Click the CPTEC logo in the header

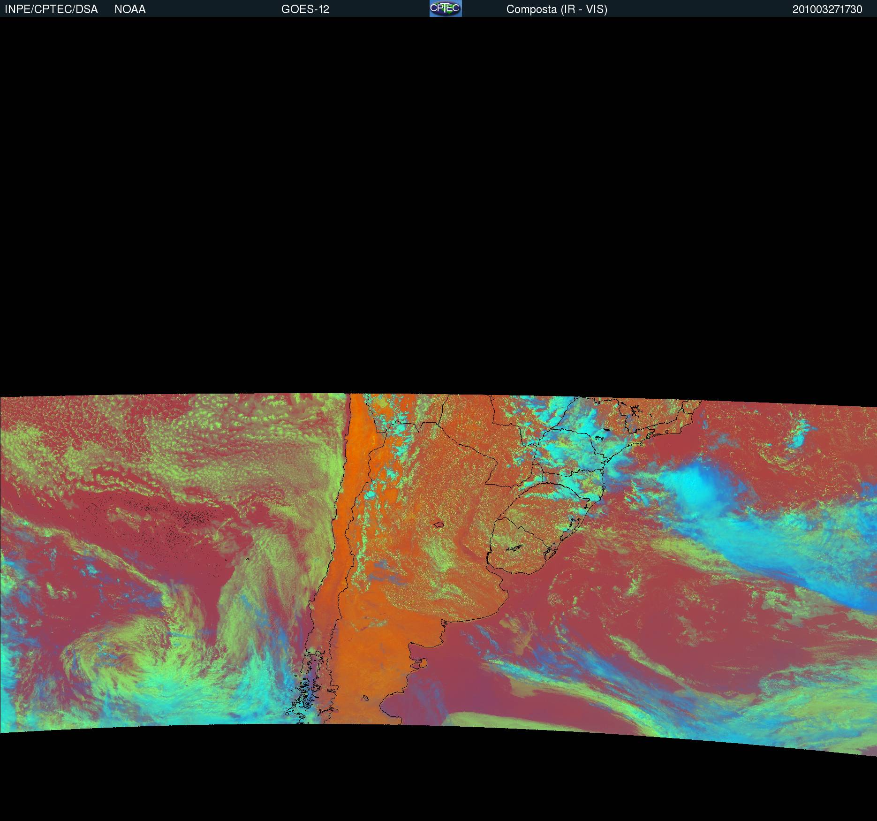[x=445, y=8]
